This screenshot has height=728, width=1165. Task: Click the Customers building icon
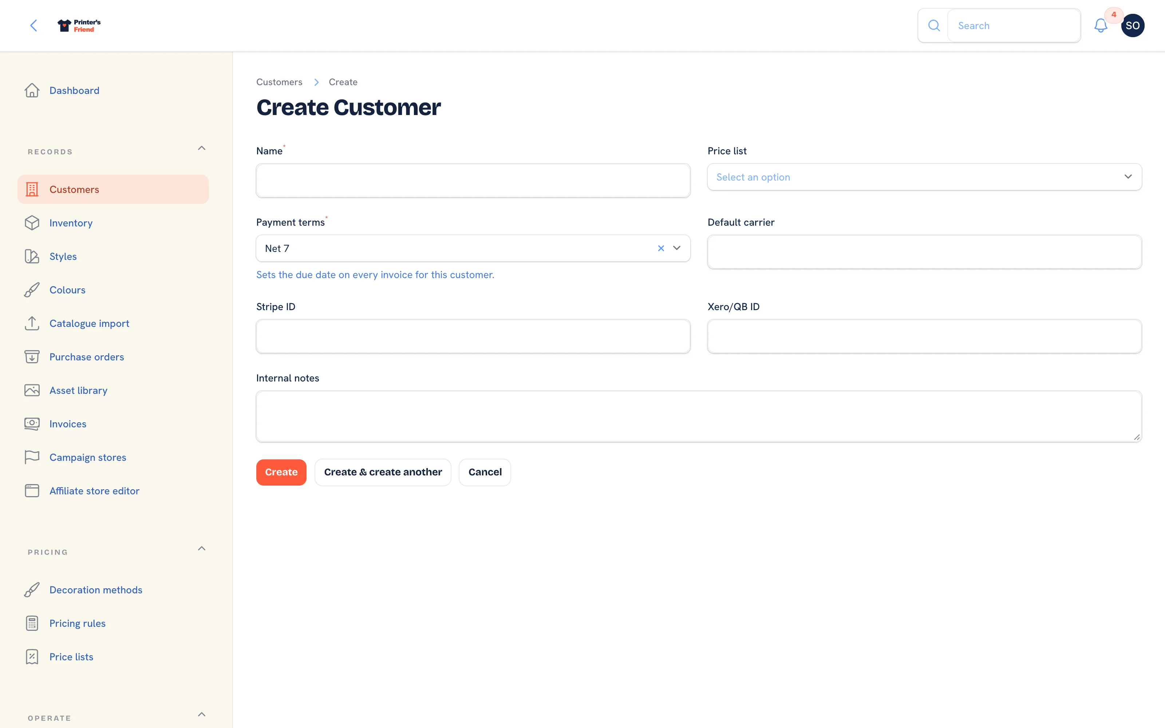pos(32,189)
